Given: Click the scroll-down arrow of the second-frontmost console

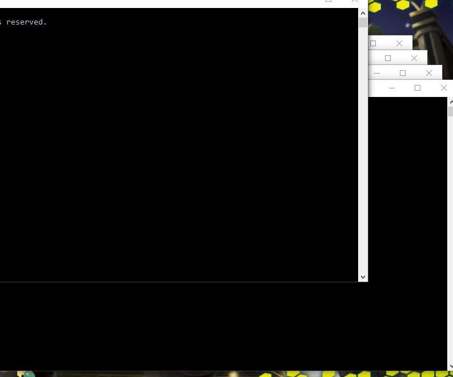Looking at the screenshot, I should click(451, 366).
